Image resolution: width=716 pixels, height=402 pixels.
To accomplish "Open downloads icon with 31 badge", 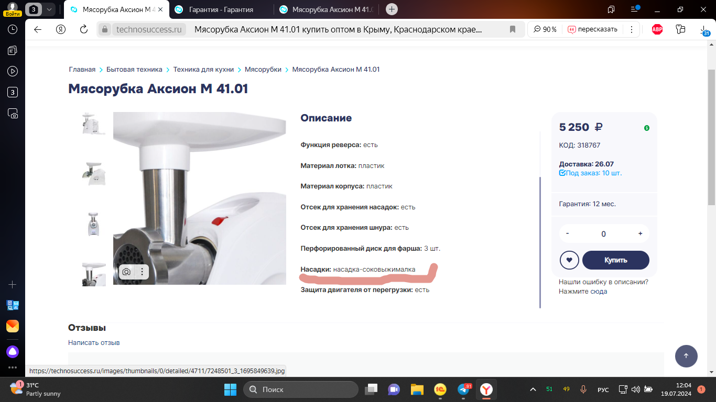I will coord(704,30).
